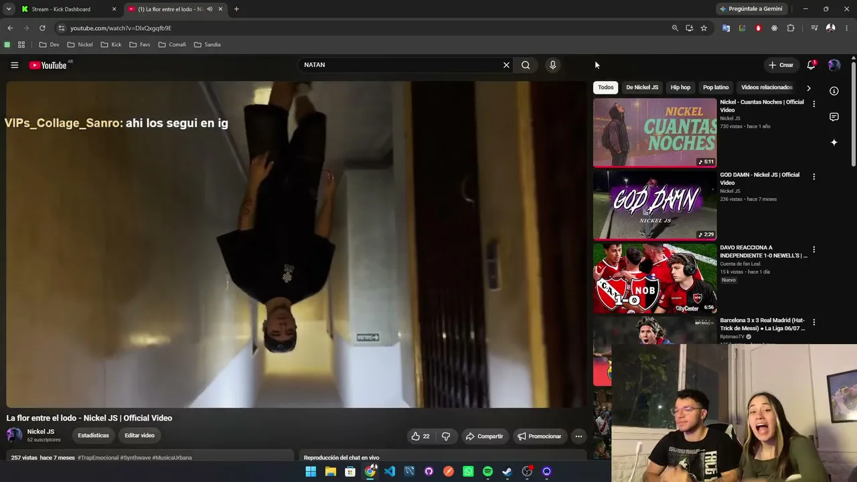Open YouTube notifications bell
Image resolution: width=857 pixels, height=482 pixels.
click(x=811, y=65)
